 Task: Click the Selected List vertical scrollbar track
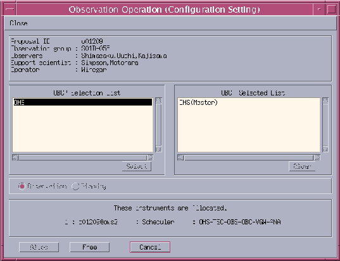click(x=325, y=125)
